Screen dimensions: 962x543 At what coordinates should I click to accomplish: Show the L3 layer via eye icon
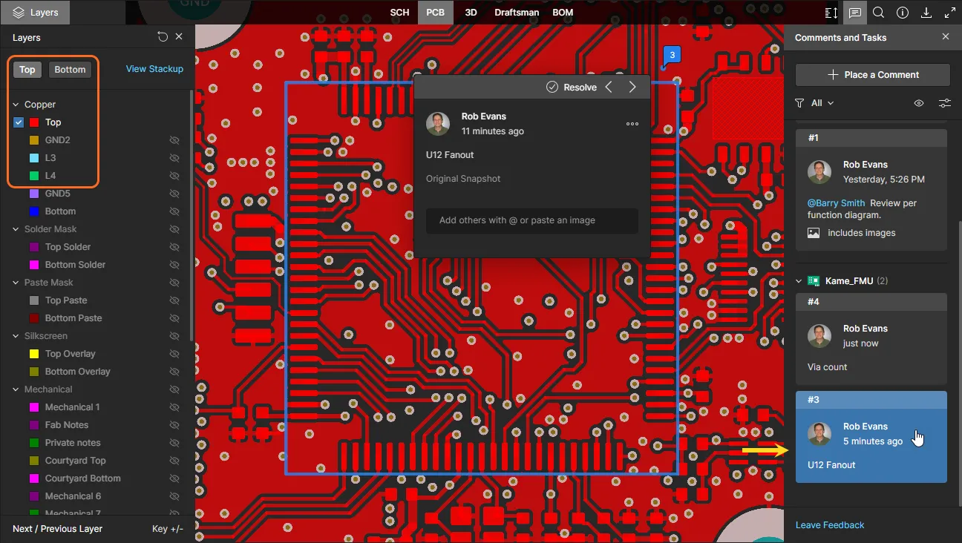coord(174,158)
